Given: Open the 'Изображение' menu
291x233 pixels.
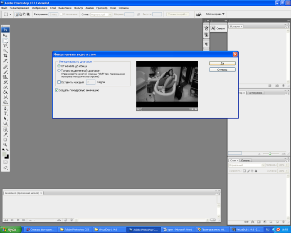Looking at the screenshot, I should coord(39,8).
